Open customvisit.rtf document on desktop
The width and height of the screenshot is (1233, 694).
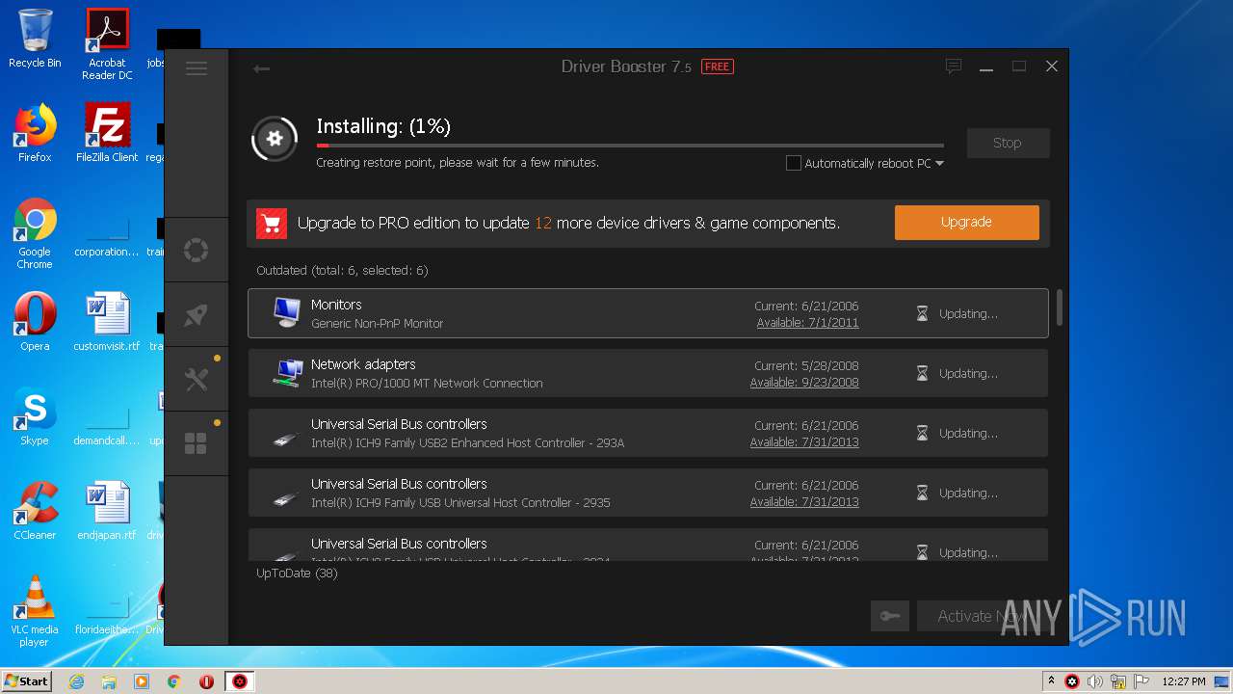click(x=107, y=322)
